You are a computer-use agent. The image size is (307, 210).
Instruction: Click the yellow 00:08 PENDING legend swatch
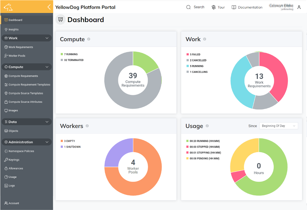187,158
